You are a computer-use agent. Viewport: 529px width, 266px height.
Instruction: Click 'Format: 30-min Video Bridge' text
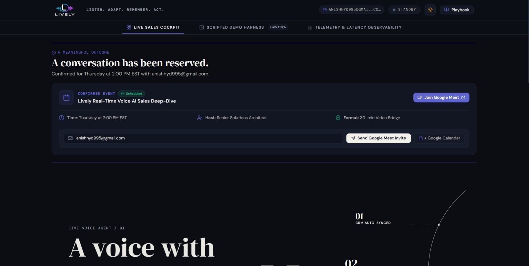372,118
